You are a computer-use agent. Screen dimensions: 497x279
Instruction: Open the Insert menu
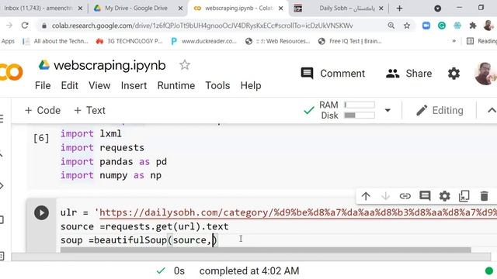[x=134, y=85]
